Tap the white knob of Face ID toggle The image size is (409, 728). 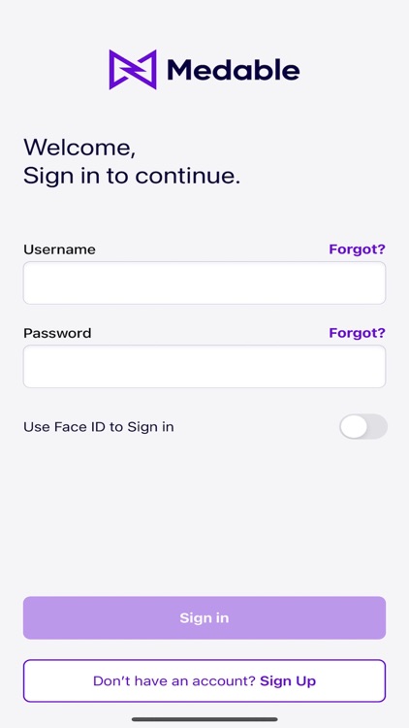[354, 427]
